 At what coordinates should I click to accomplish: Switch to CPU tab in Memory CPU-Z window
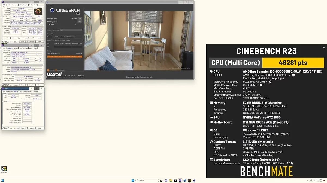4,91
